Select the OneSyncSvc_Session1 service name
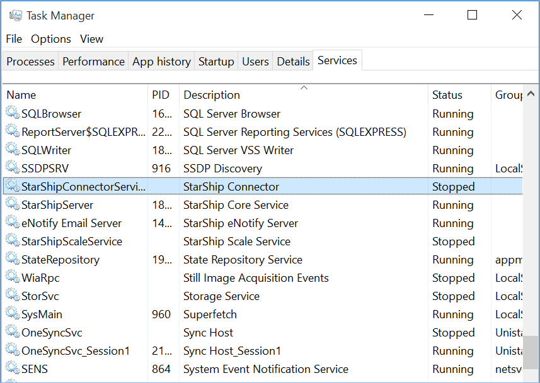Image resolution: width=540 pixels, height=383 pixels. click(76, 351)
